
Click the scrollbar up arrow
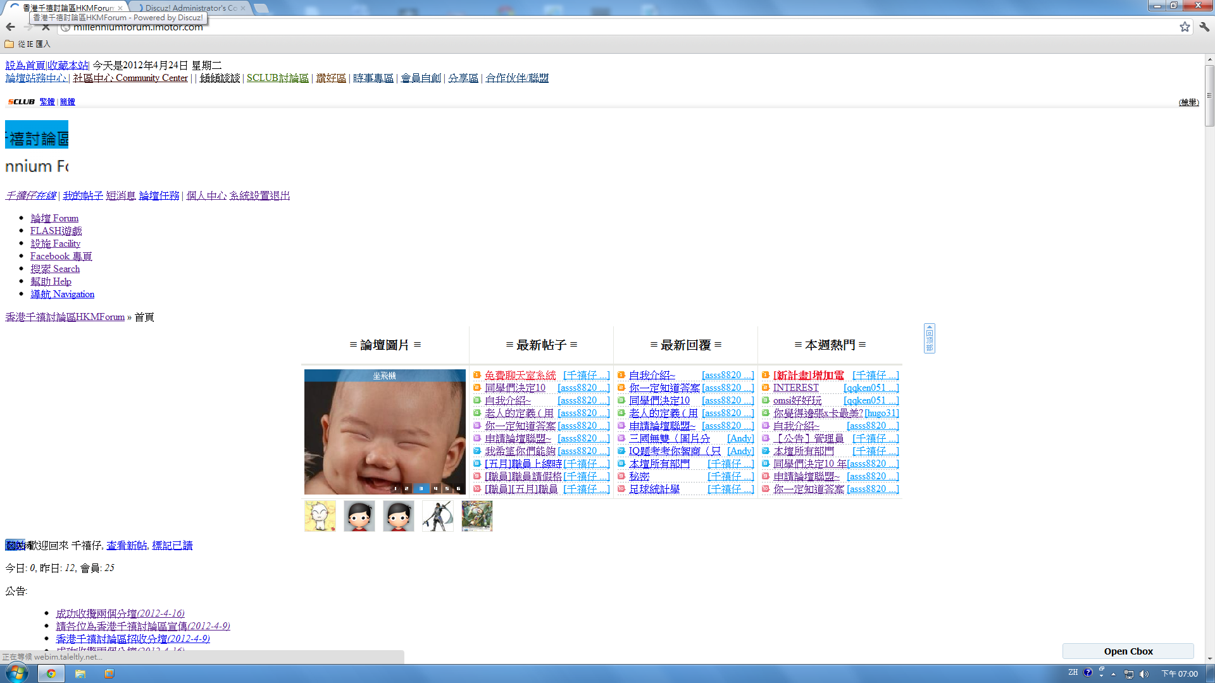pos(1209,59)
